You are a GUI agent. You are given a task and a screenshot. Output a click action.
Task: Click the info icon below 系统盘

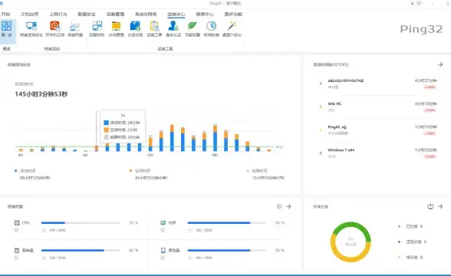click(x=16, y=258)
